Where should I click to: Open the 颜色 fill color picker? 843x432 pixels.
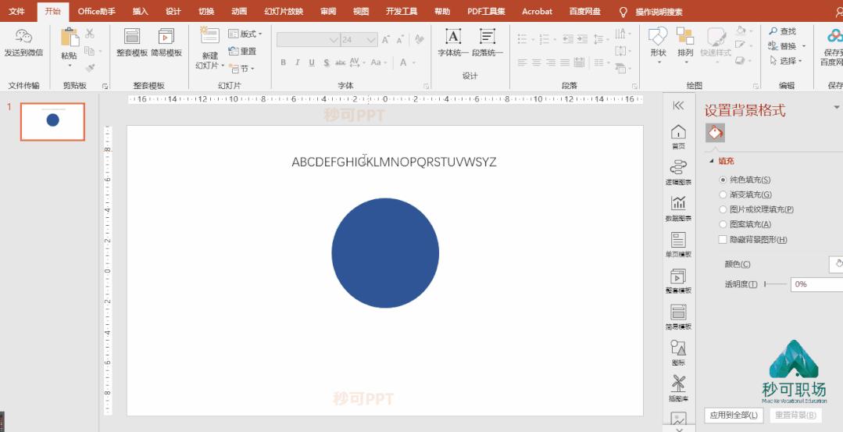(837, 264)
